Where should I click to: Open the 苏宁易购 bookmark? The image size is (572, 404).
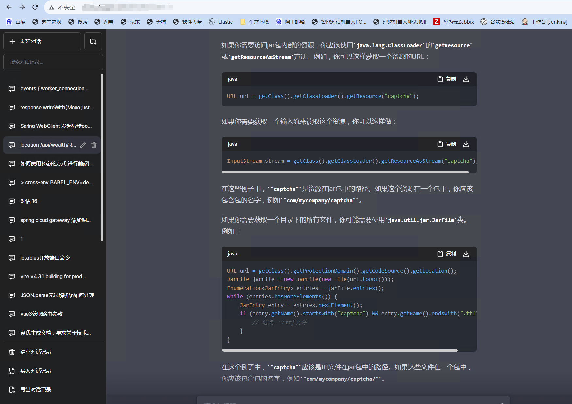pyautogui.click(x=47, y=22)
